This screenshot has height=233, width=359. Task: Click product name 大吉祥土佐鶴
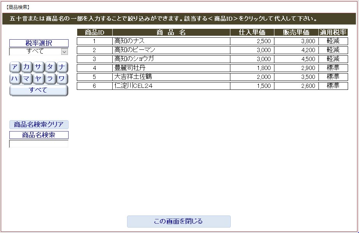171,77
